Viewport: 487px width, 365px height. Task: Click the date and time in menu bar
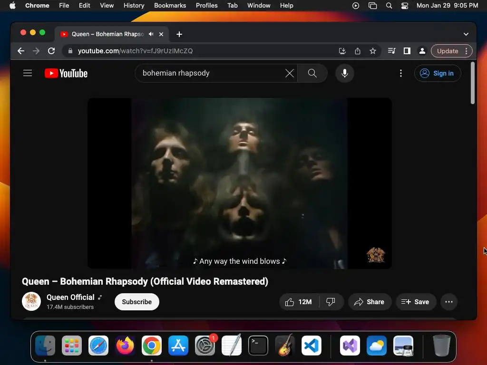point(447,6)
